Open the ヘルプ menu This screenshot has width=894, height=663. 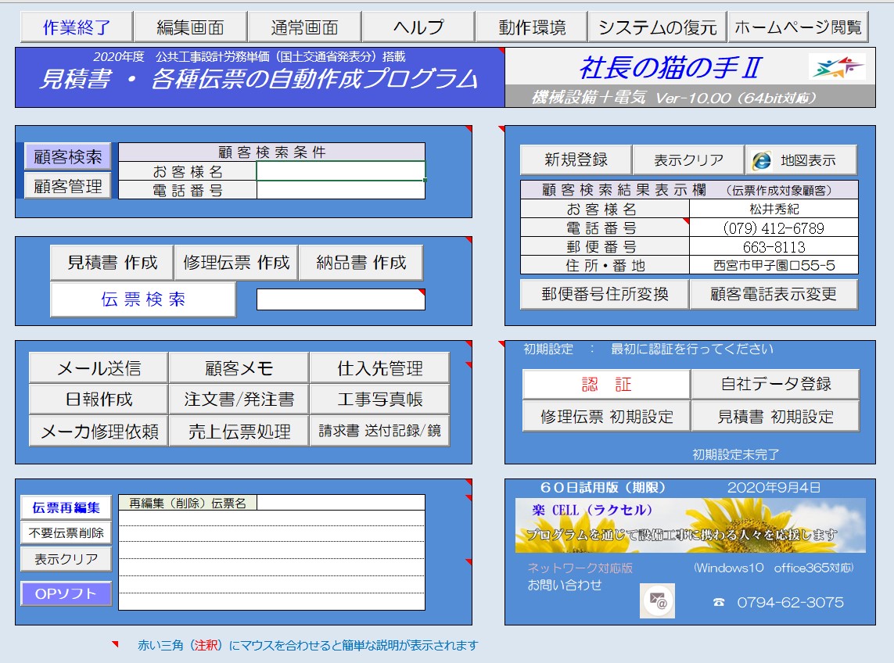[418, 27]
